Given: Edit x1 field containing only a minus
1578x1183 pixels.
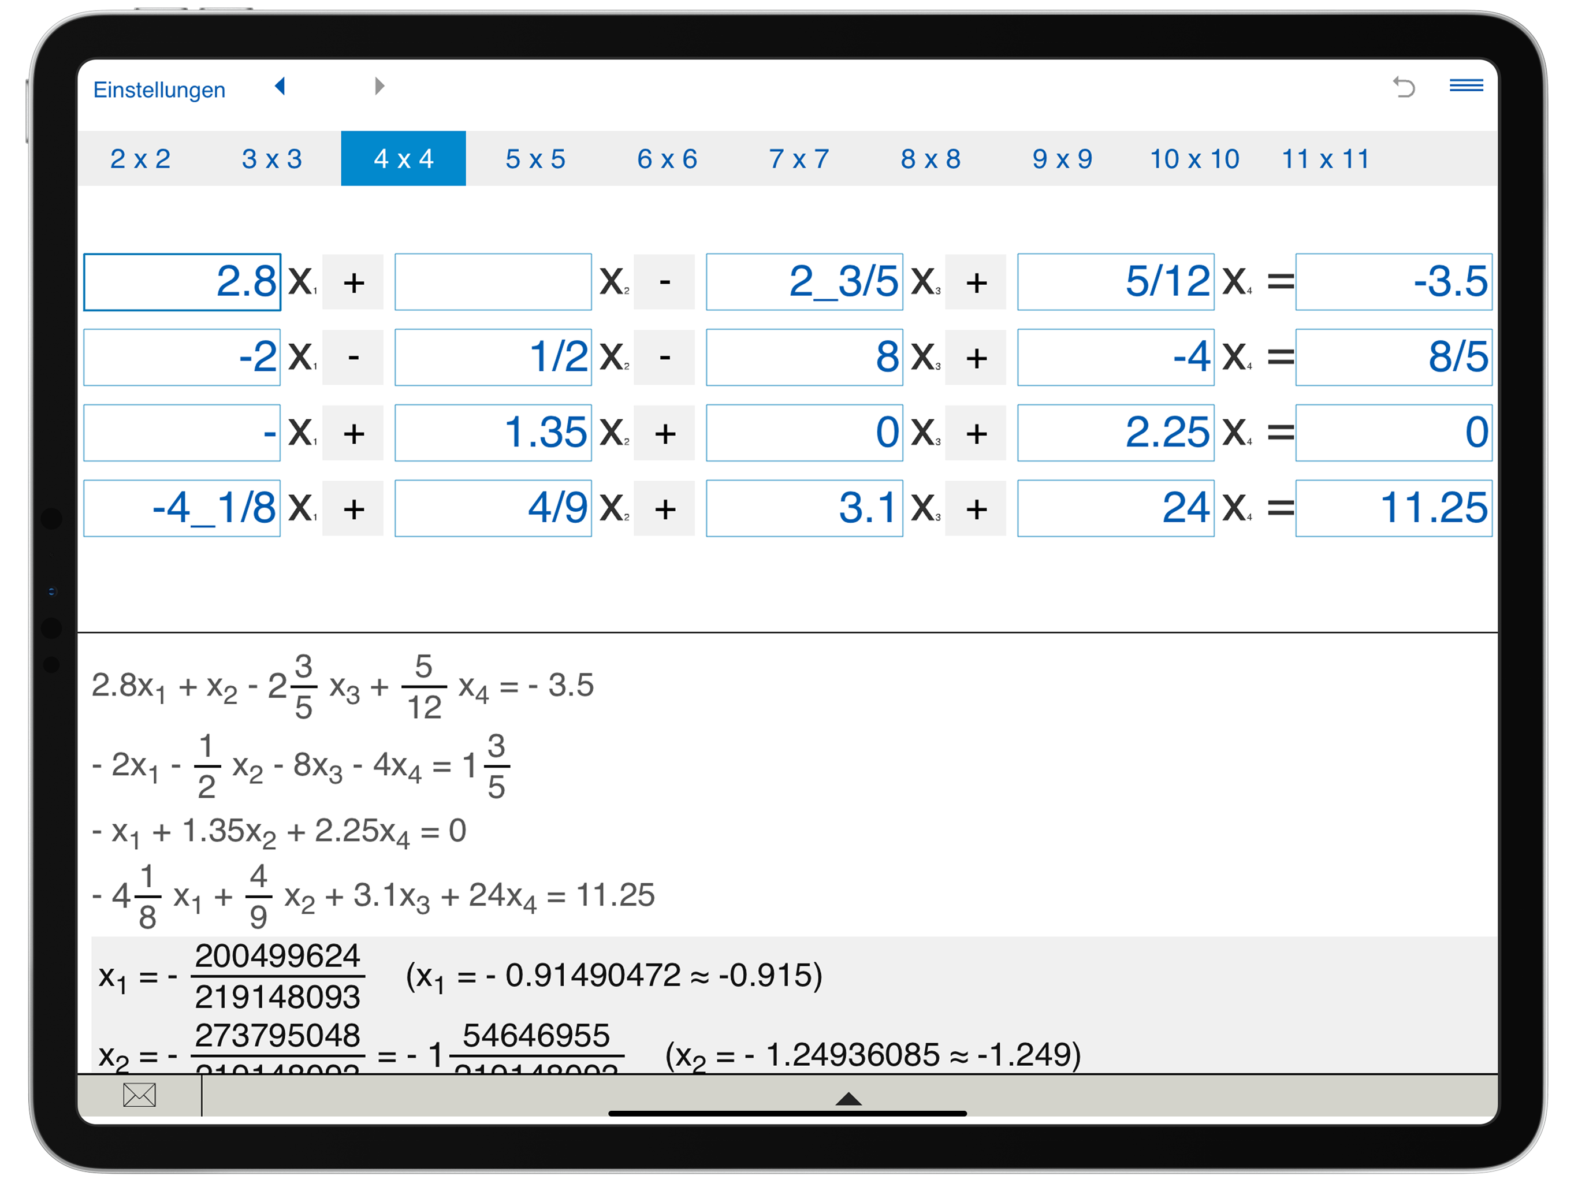Looking at the screenshot, I should (x=182, y=433).
